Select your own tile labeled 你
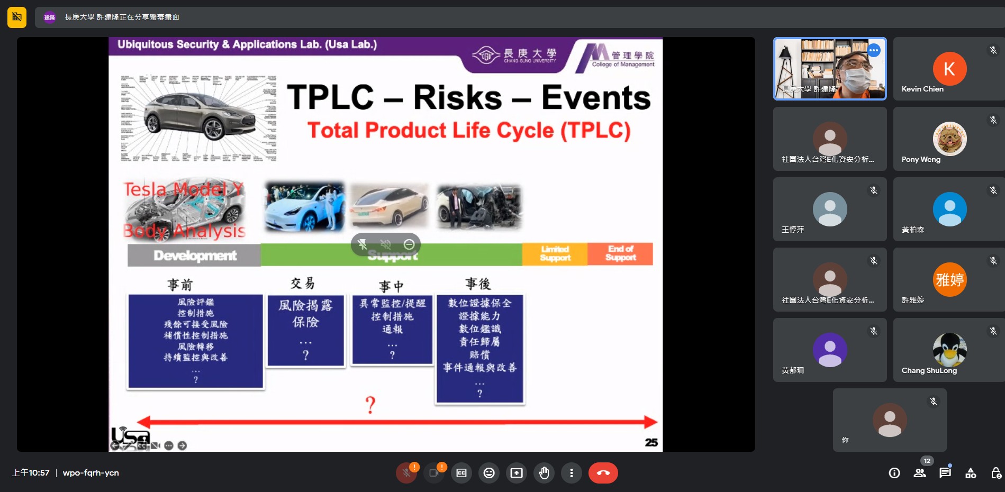Image resolution: width=1005 pixels, height=492 pixels. [890, 420]
